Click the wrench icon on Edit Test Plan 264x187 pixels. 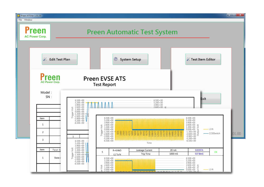[45, 59]
